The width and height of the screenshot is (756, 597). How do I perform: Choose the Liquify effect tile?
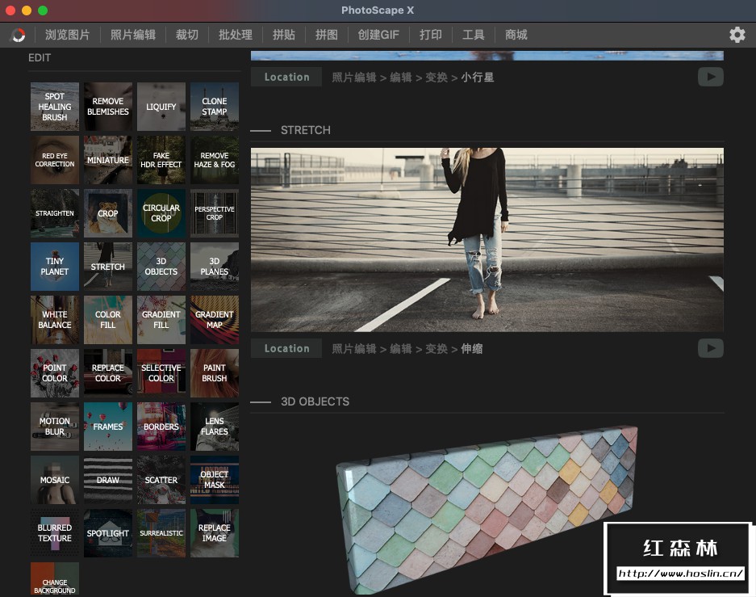(x=161, y=107)
